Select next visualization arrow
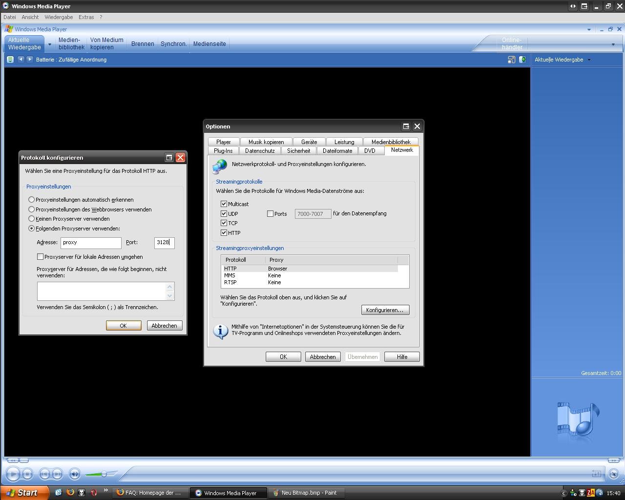Image resolution: width=625 pixels, height=500 pixels. point(29,59)
